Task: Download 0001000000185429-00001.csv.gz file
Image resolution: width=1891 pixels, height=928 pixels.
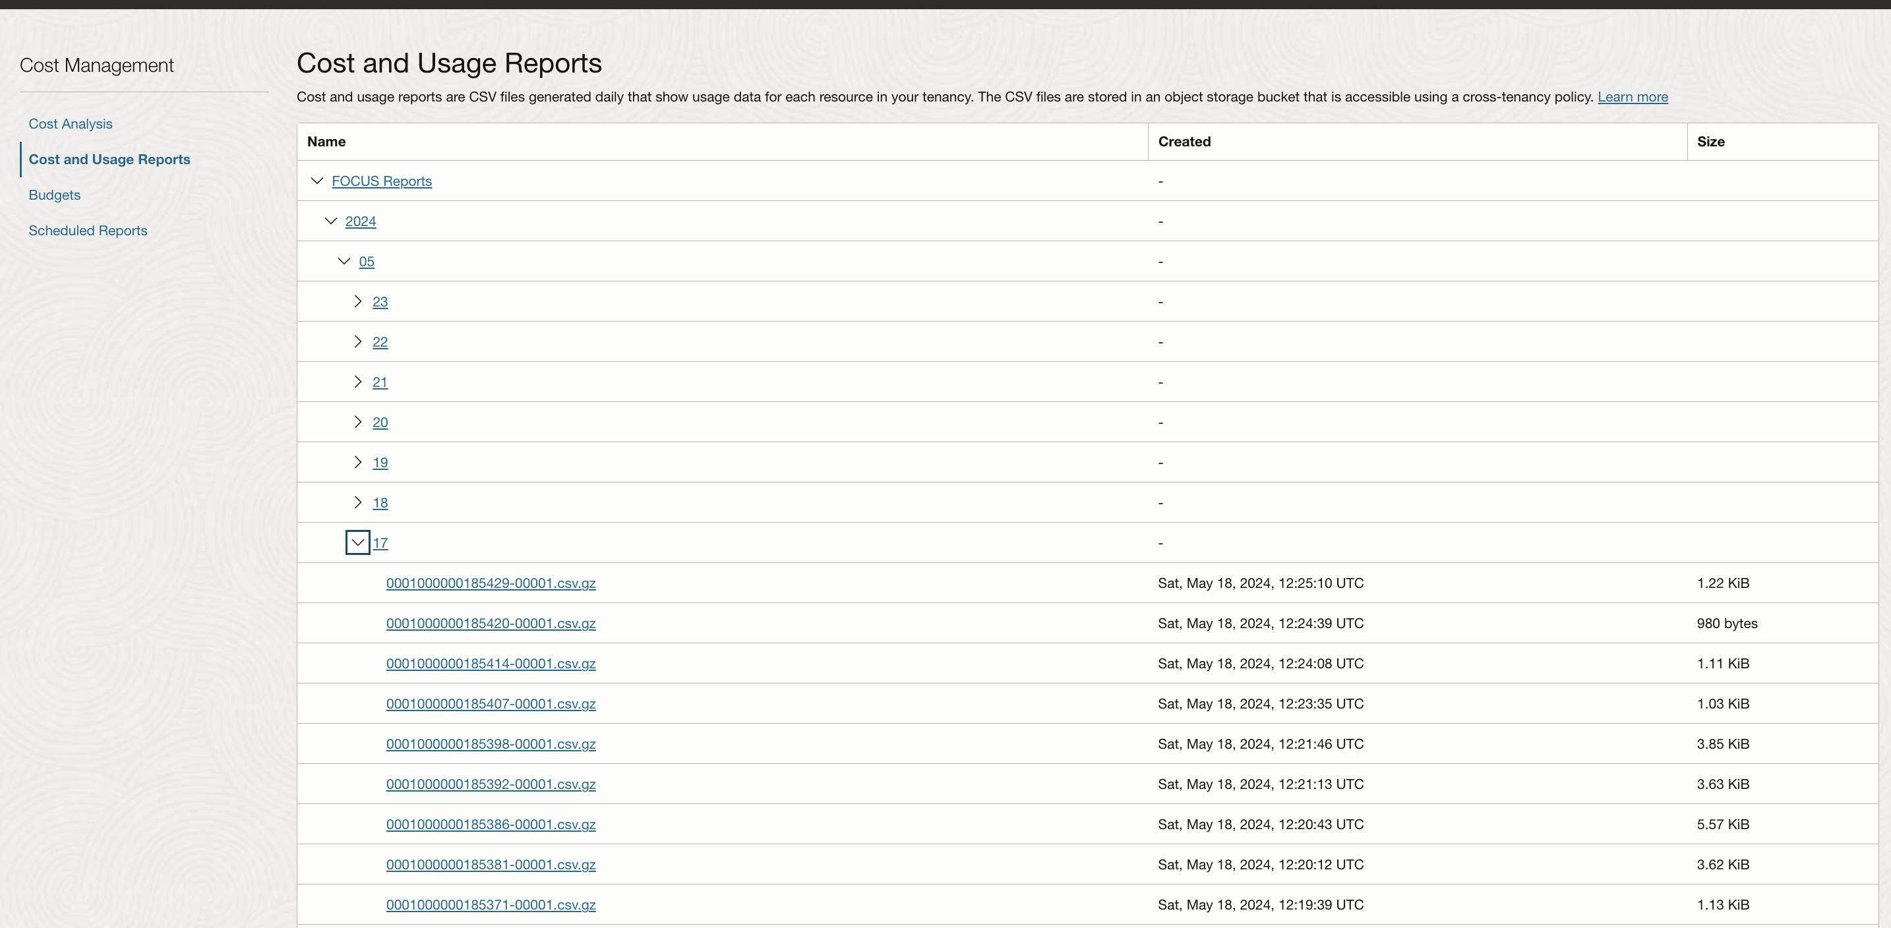Action: 491,583
